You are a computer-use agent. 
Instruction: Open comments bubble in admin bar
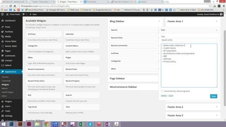[x=24, y=14]
